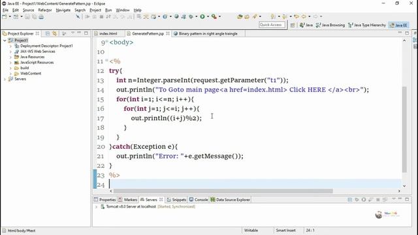Open the Window menu
This screenshot has width=418, height=235.
123,10
